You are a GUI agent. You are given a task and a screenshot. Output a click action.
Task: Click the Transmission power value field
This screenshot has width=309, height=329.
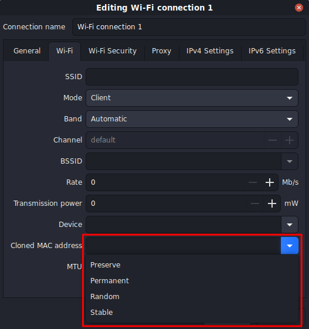tap(167, 203)
